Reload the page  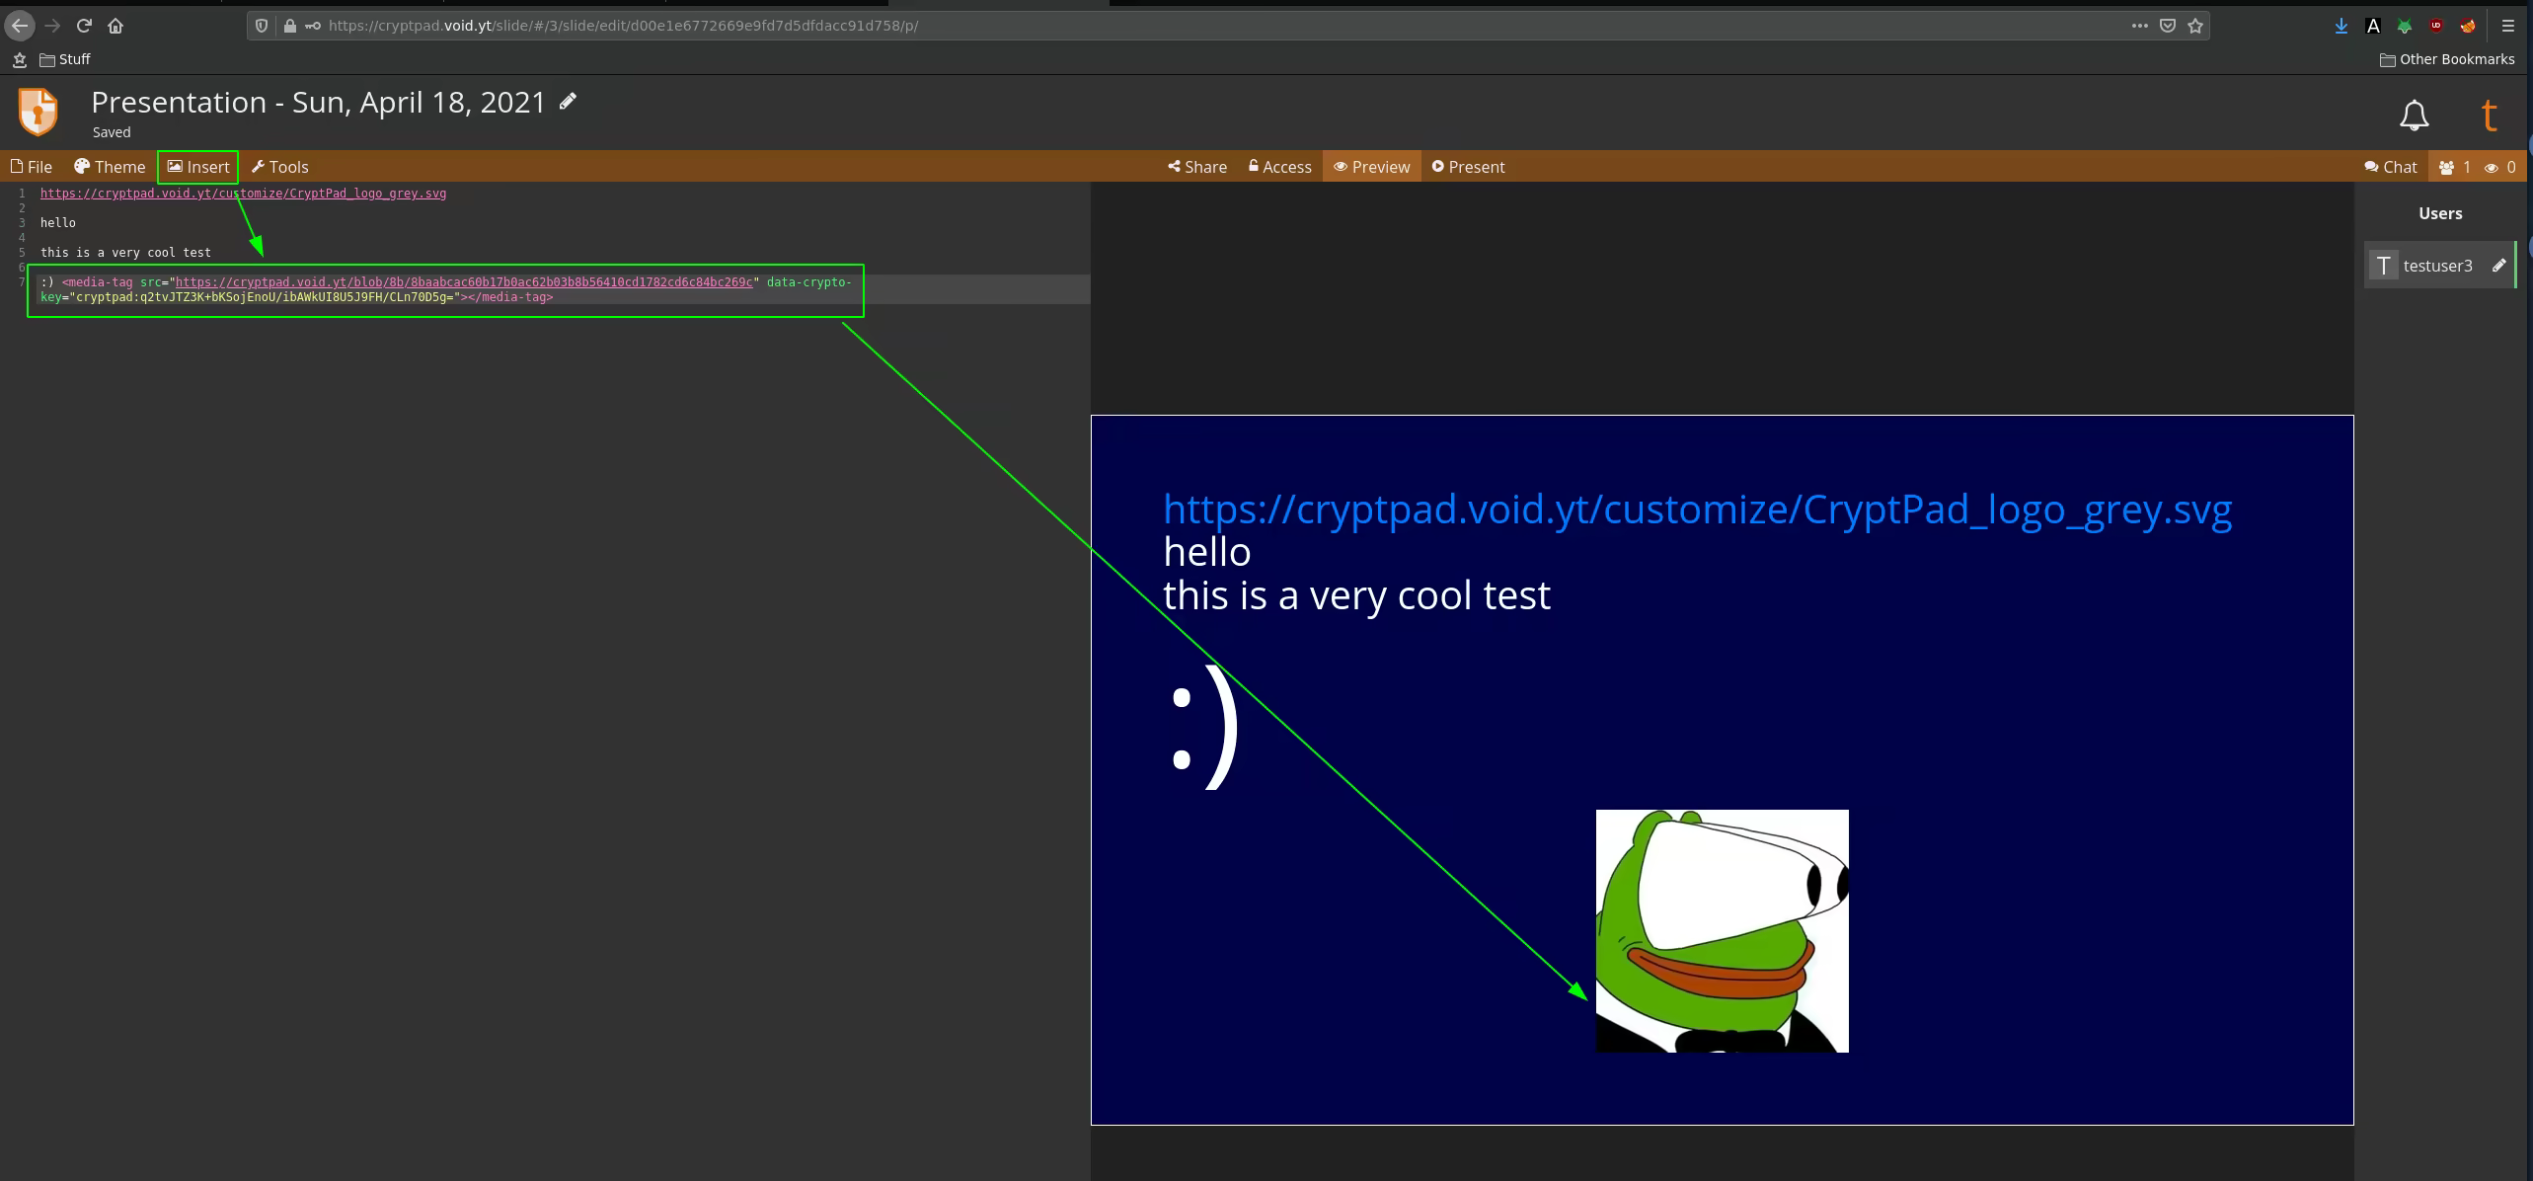click(x=84, y=26)
